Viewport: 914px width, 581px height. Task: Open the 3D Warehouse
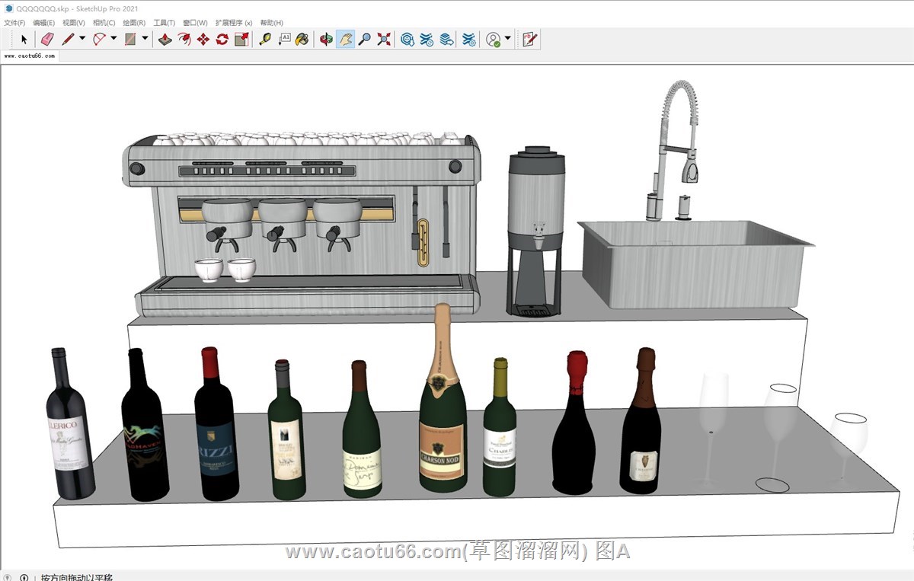click(x=407, y=40)
